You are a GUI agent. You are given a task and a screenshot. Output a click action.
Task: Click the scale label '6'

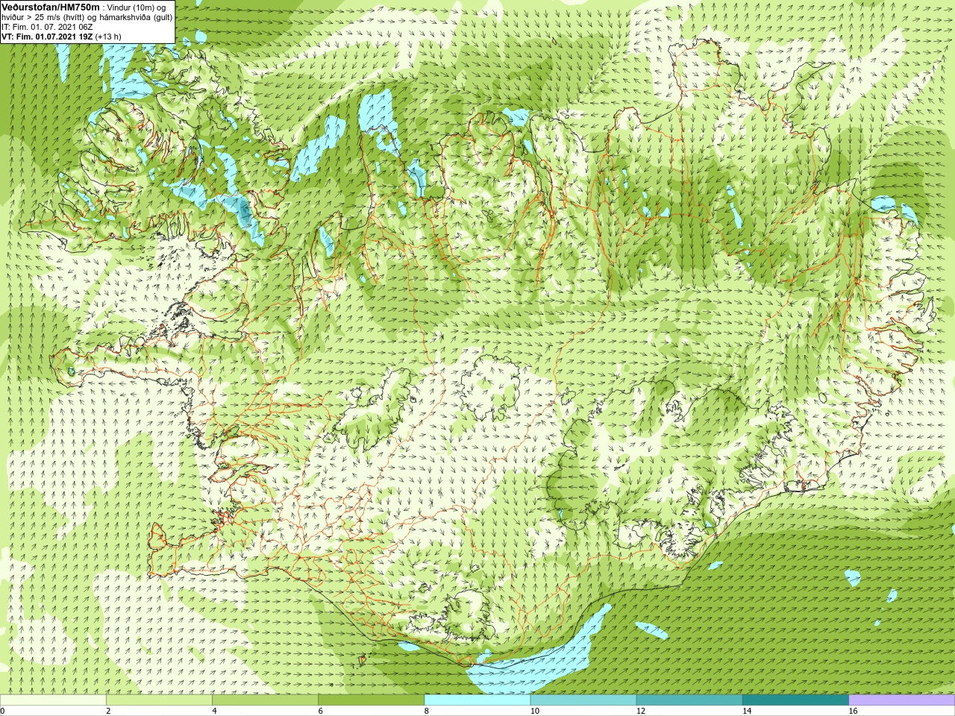pyautogui.click(x=320, y=711)
